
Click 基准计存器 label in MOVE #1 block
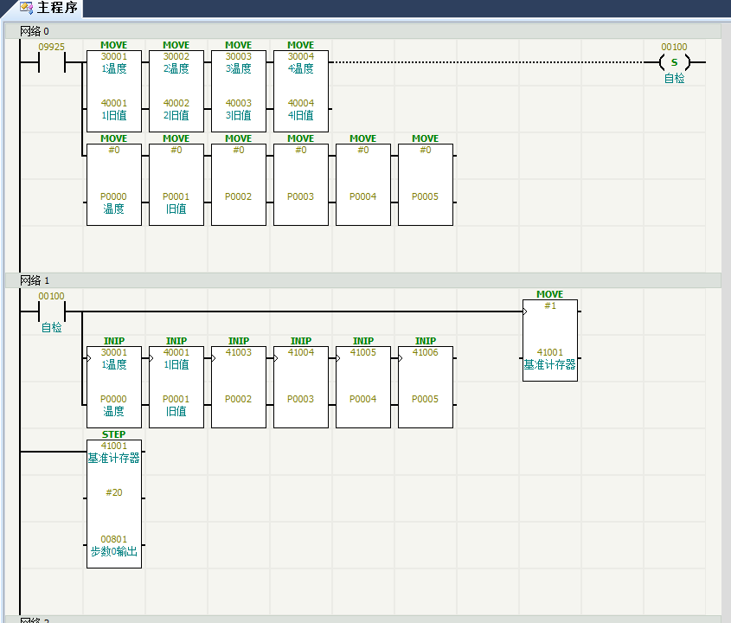[550, 364]
